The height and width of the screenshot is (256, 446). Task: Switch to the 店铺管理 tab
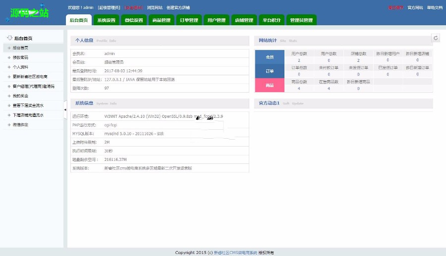pyautogui.click(x=244, y=20)
